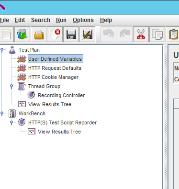Click the Cut scissors icon
179x189 pixels.
pyautogui.click(x=141, y=34)
